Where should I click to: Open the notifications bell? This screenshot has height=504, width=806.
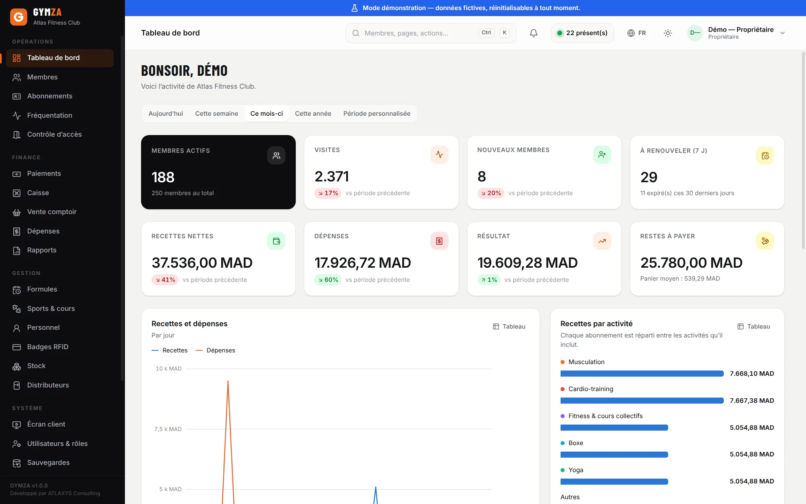point(534,33)
